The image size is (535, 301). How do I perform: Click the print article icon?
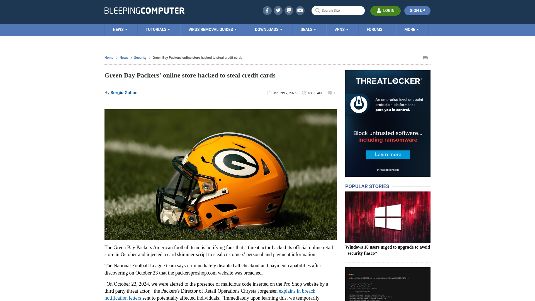tap(425, 57)
